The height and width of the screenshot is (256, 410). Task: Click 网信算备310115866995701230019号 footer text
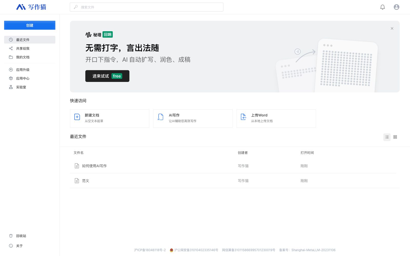coord(249,250)
